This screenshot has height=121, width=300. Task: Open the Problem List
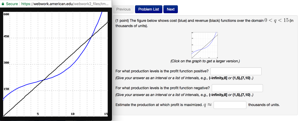[149, 9]
